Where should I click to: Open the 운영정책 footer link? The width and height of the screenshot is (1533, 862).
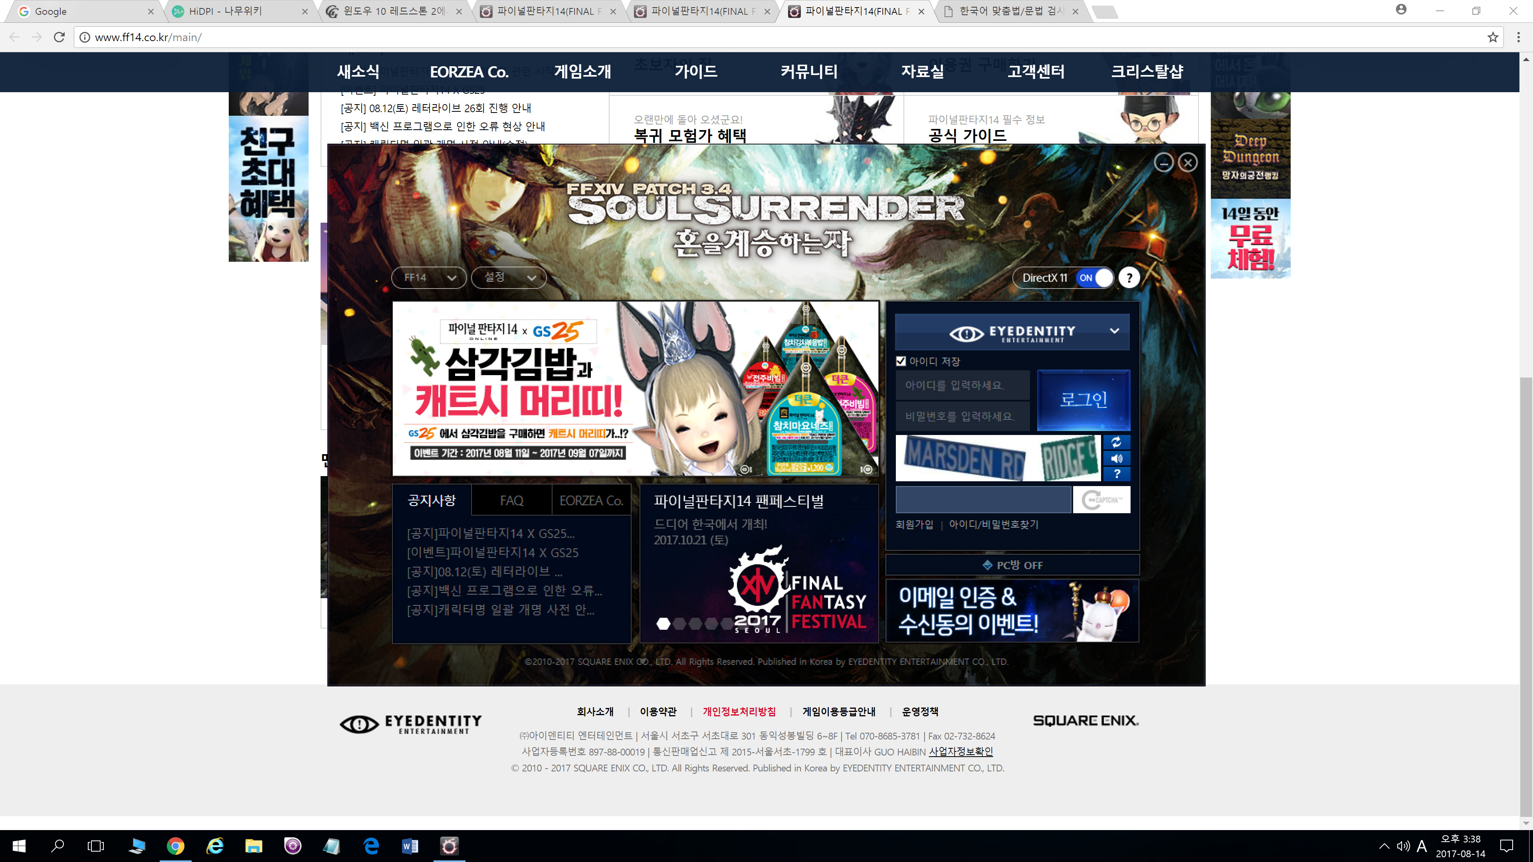coord(920,712)
